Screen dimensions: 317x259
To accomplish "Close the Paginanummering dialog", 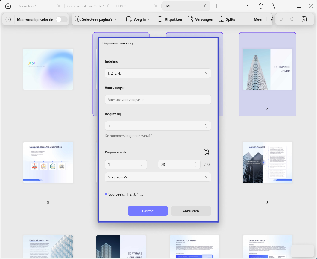I will coord(213,43).
